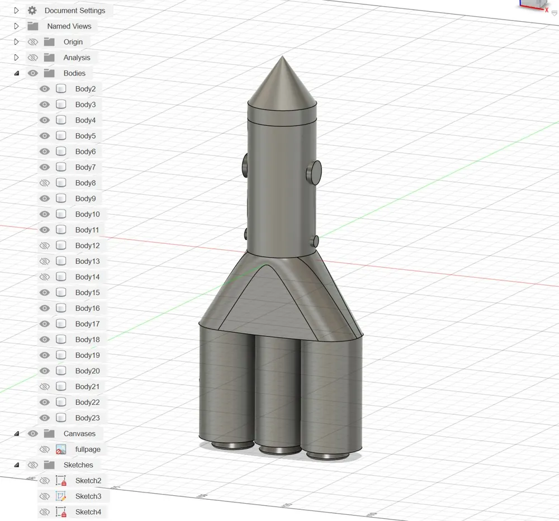Expand the Document Settings entry

tap(16, 10)
